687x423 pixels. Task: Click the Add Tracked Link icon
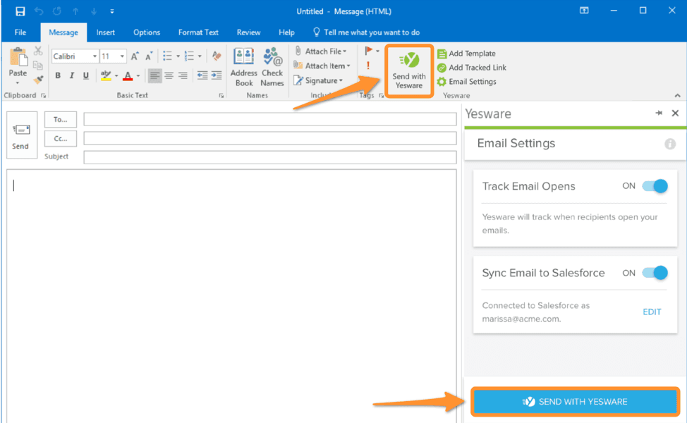[442, 68]
